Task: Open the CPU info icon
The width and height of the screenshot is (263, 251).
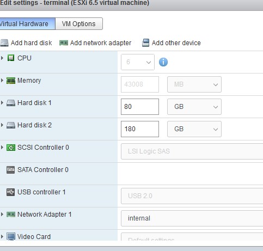Action: pos(163,62)
